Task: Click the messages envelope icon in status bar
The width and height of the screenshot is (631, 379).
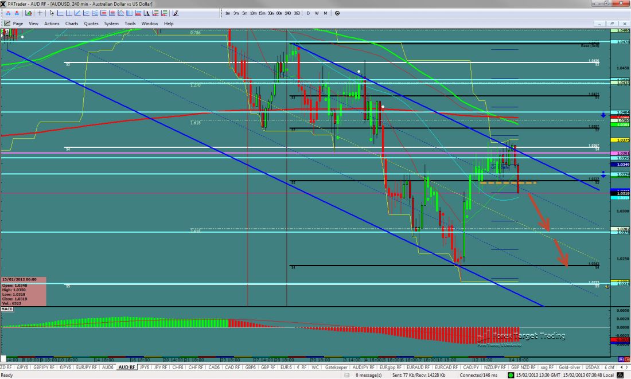Action: coord(348,375)
